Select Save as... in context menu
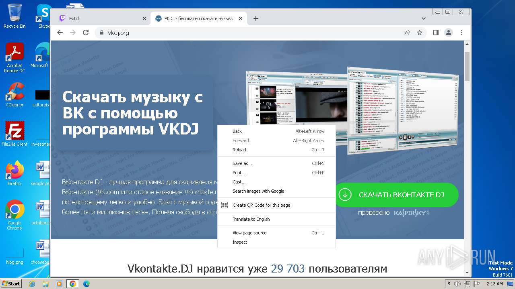515x289 pixels. (276, 163)
